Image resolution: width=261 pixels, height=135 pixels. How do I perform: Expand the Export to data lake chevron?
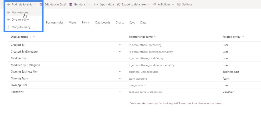coord(148,4)
